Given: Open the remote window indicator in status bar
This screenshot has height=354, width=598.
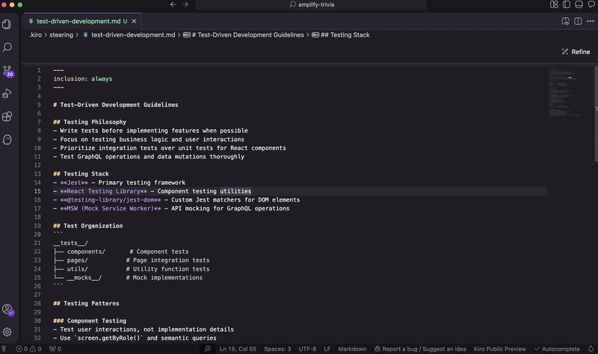Looking at the screenshot, I should click(4, 349).
